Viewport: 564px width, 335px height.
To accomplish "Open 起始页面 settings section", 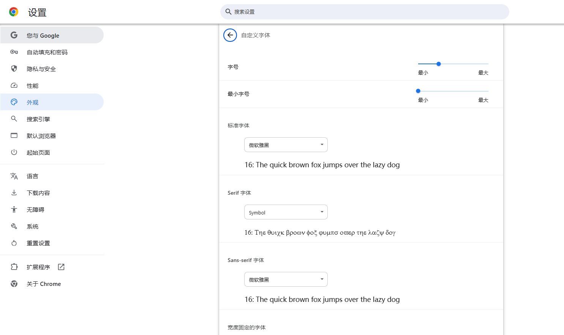I will [x=52, y=152].
